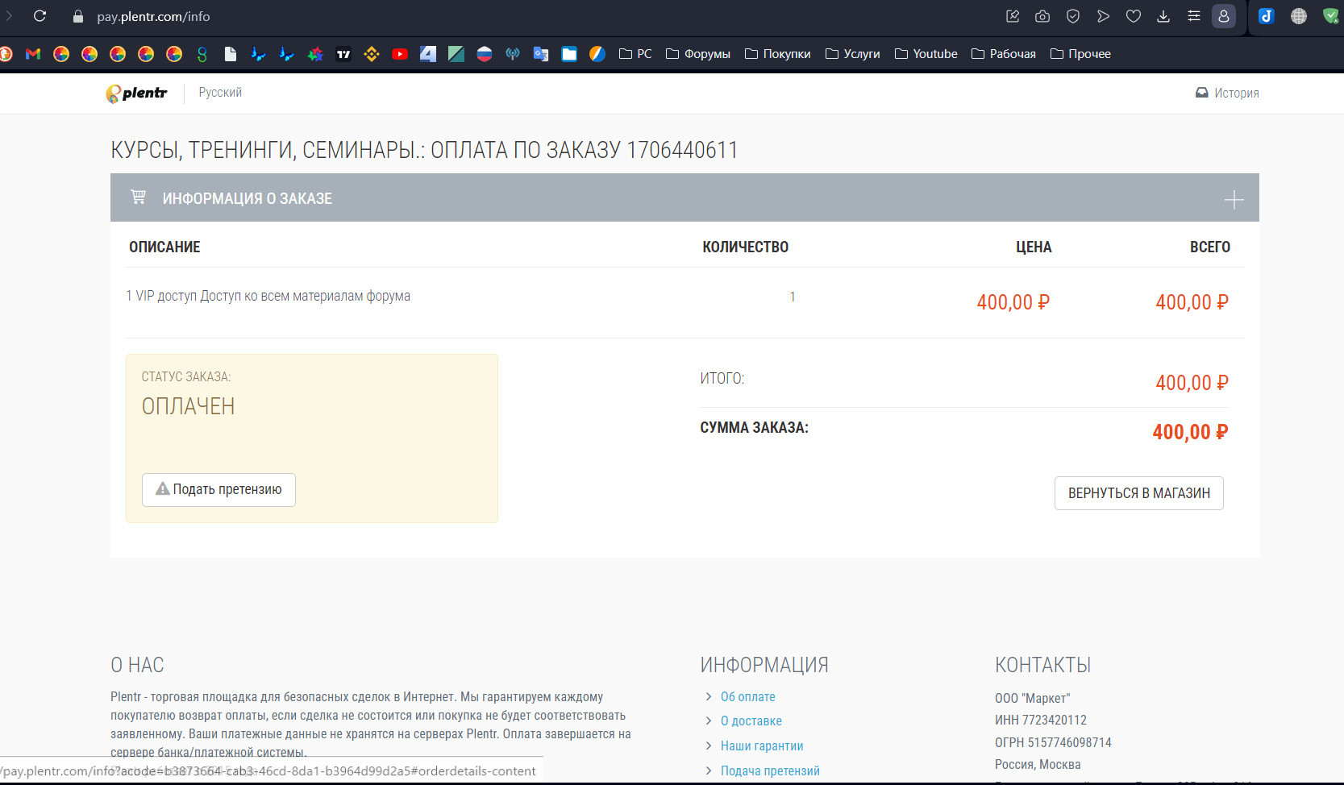Expand the Покупки bookmarks folder
Image resolution: width=1344 pixels, height=785 pixels.
click(778, 54)
